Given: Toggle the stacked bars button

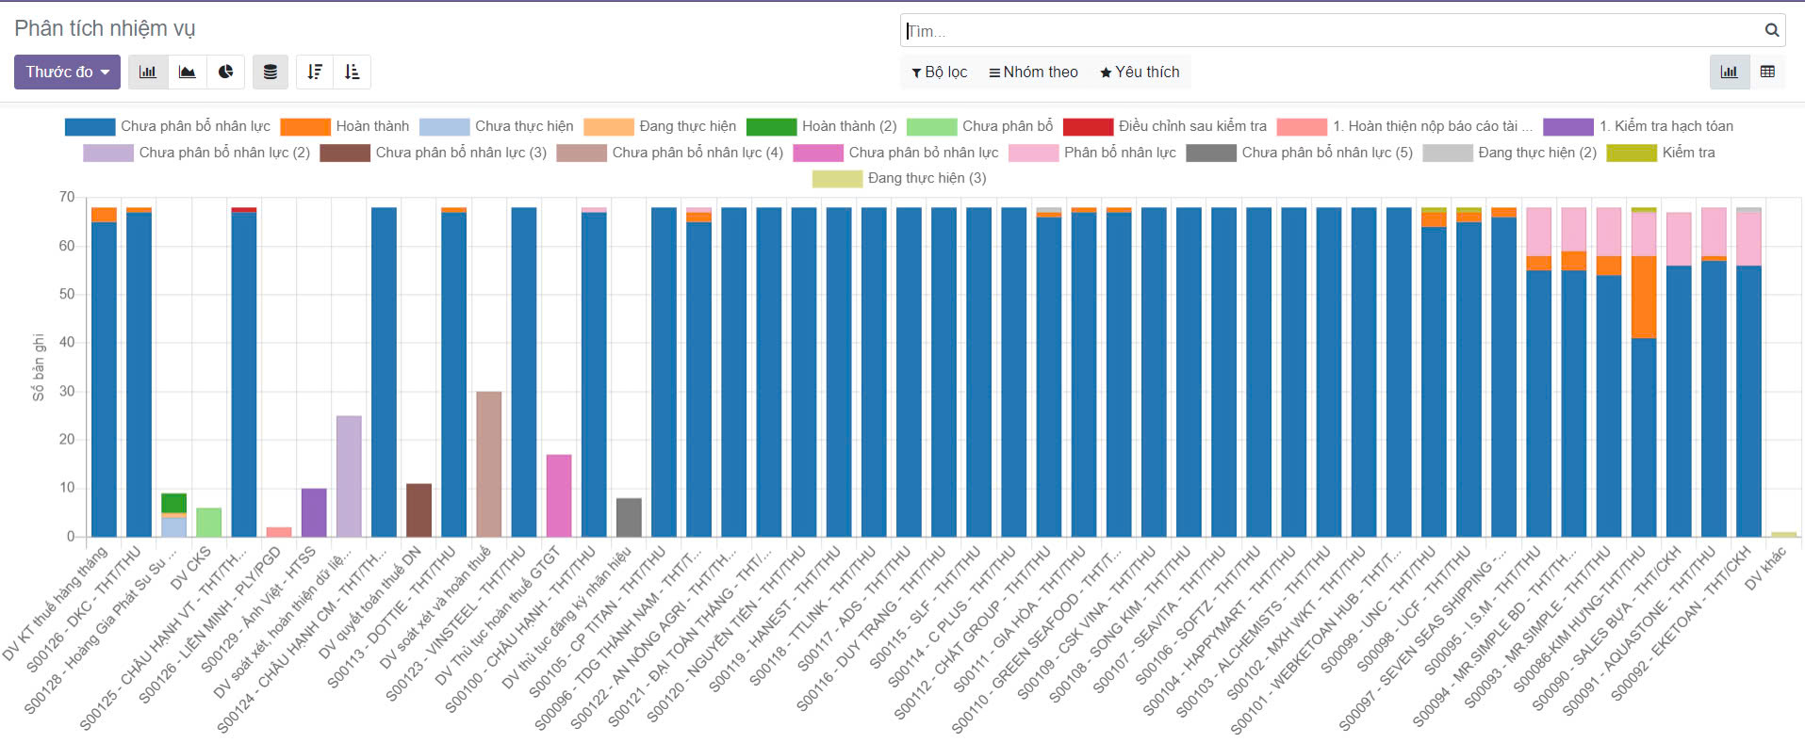Looking at the screenshot, I should click(x=270, y=72).
